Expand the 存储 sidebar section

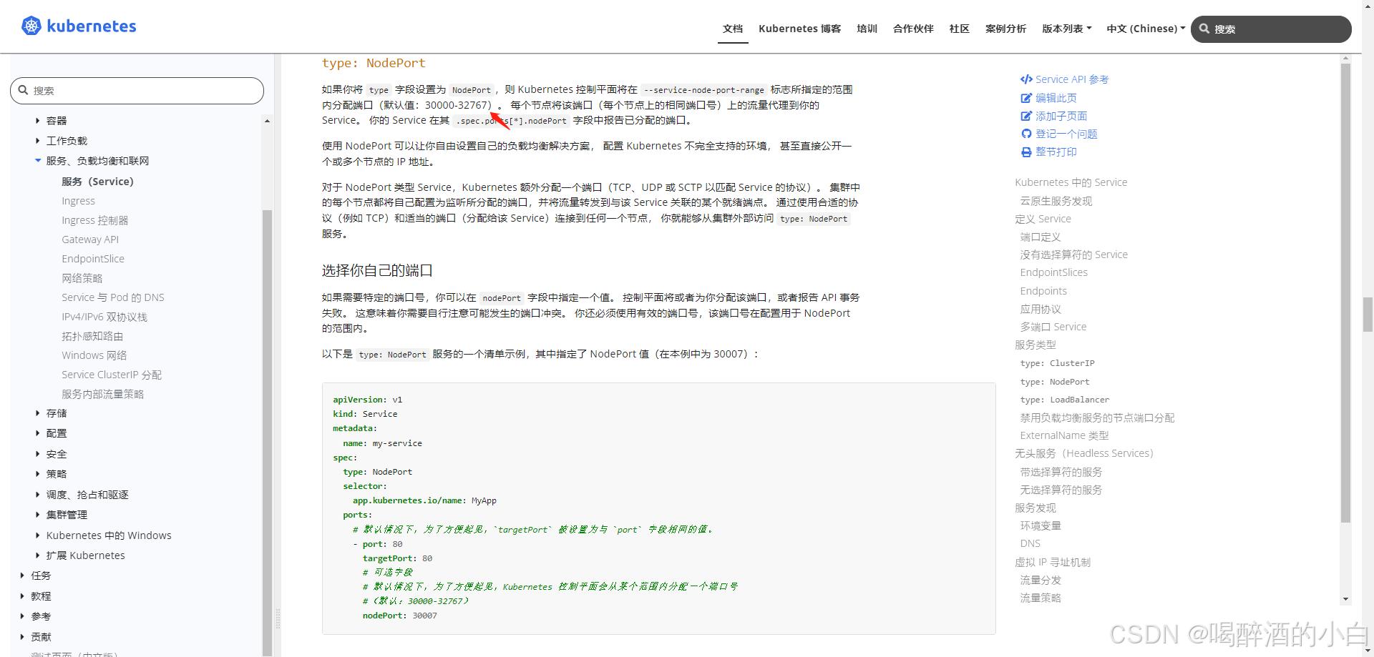[38, 413]
